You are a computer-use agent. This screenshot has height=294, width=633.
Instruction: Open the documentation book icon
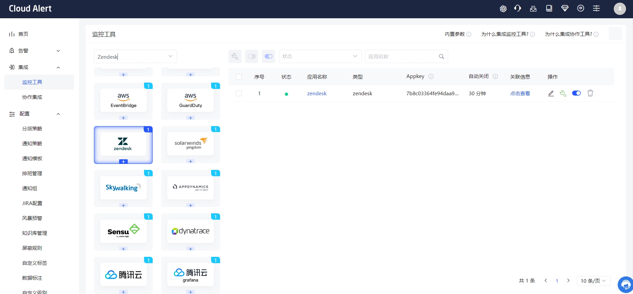[x=549, y=9]
